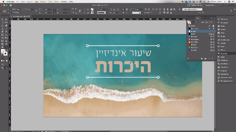Open the rotation angle dropdown
The width and height of the screenshot is (236, 132).
69,9
